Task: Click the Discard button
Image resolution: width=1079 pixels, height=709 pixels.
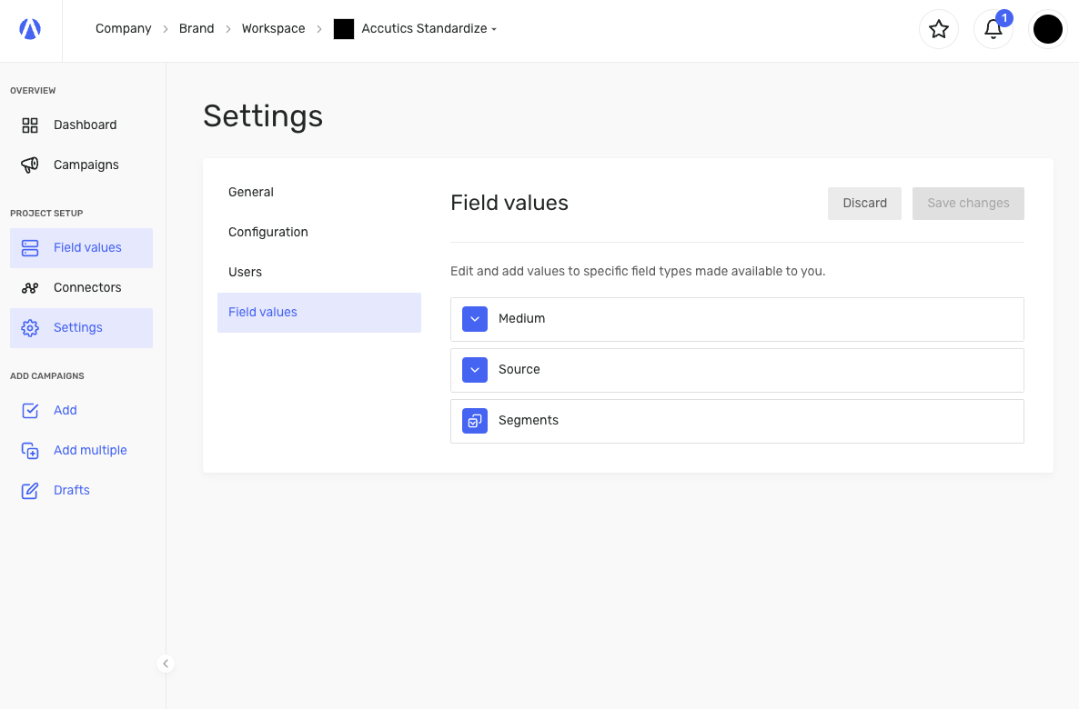Action: point(863,203)
